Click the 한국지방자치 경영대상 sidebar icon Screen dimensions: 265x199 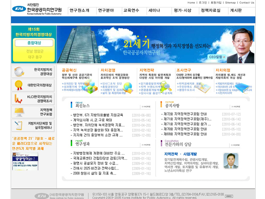[x=19, y=72]
